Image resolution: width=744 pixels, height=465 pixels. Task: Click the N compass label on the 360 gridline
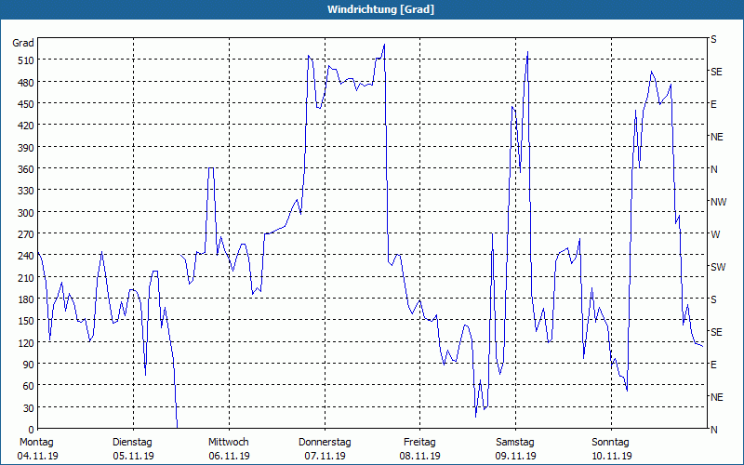[714, 169]
